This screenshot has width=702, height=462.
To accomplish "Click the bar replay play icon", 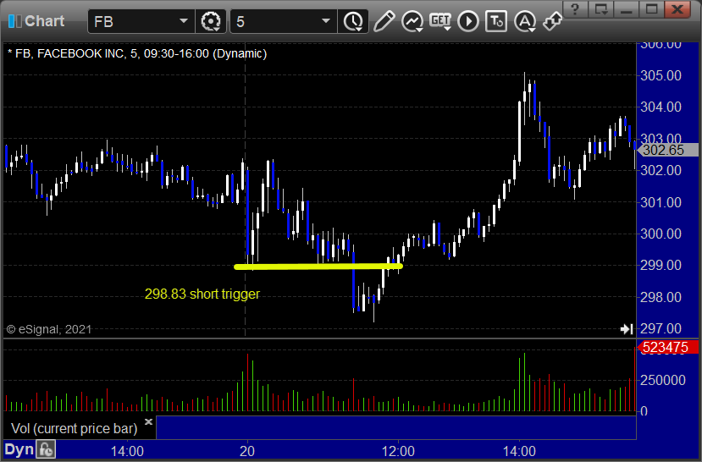I will click(468, 21).
